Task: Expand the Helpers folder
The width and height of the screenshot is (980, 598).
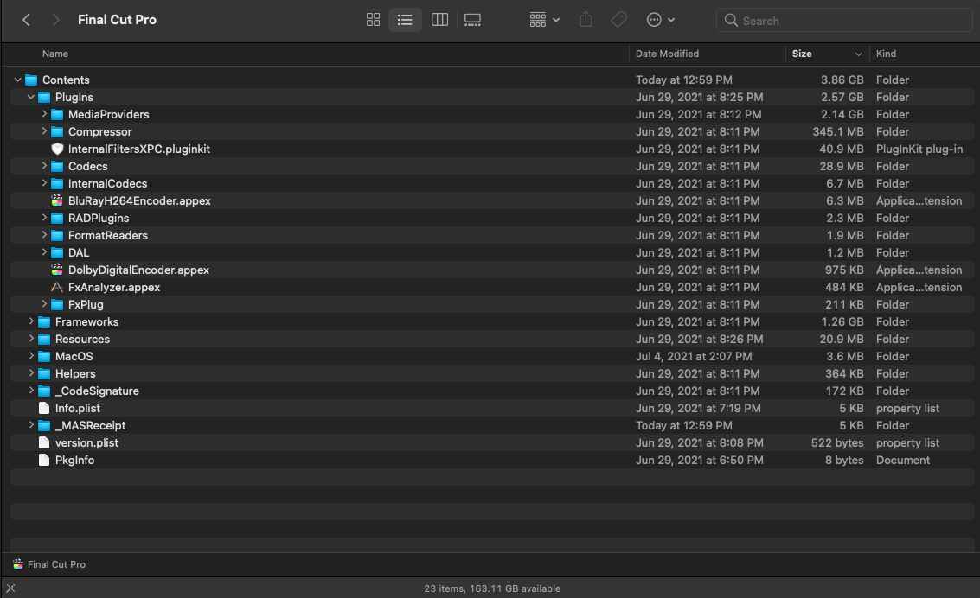Action: coord(30,373)
